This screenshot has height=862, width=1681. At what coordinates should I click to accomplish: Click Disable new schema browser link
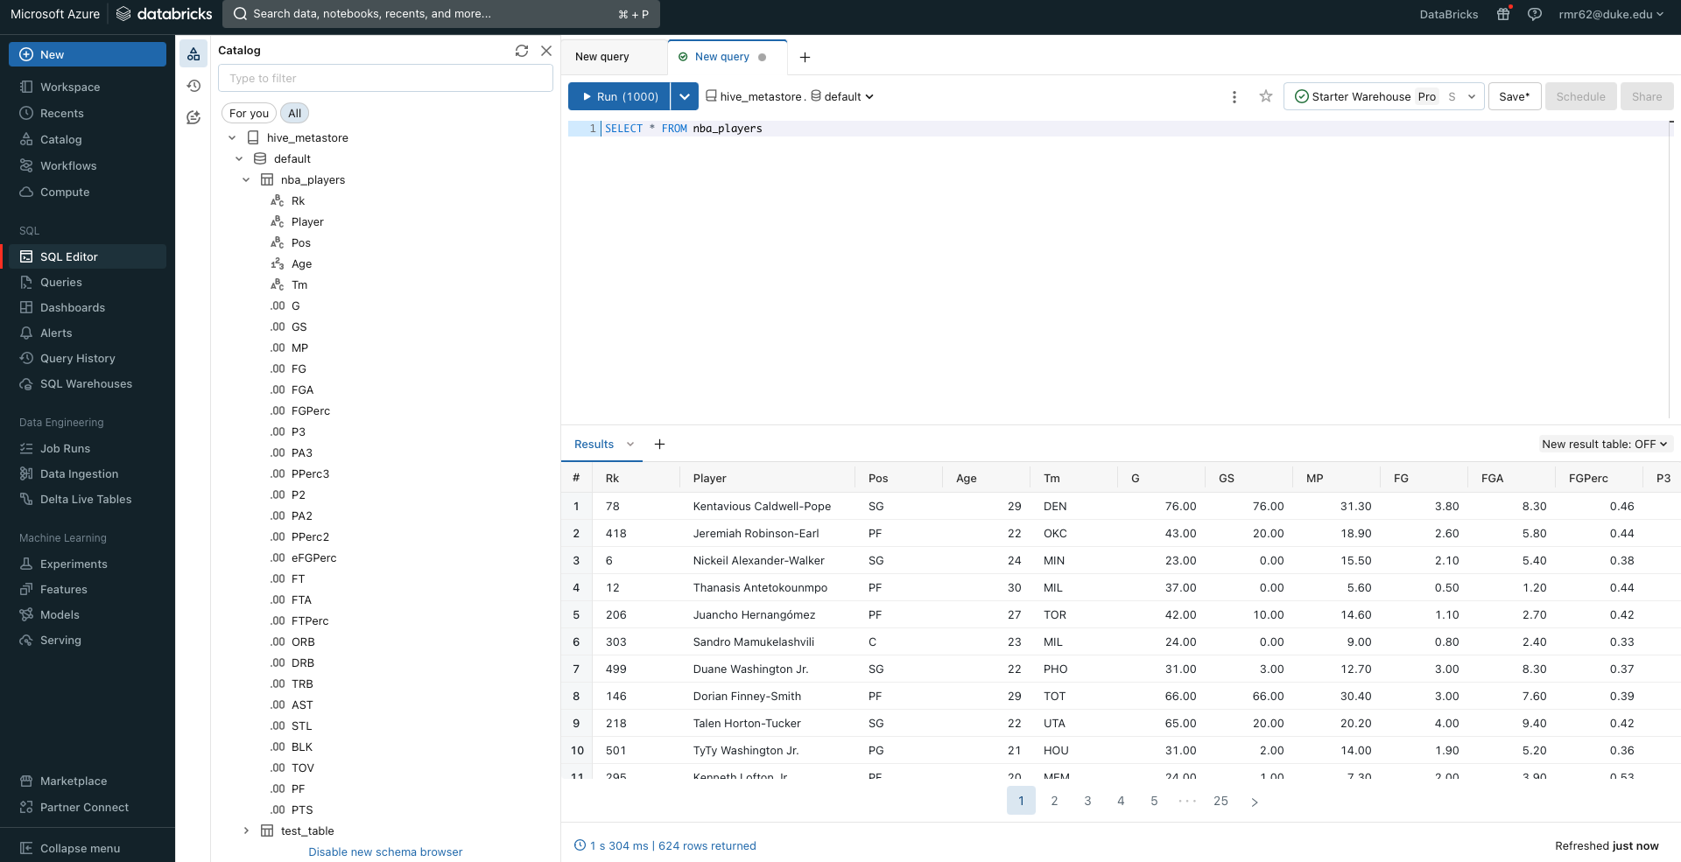coord(385,851)
